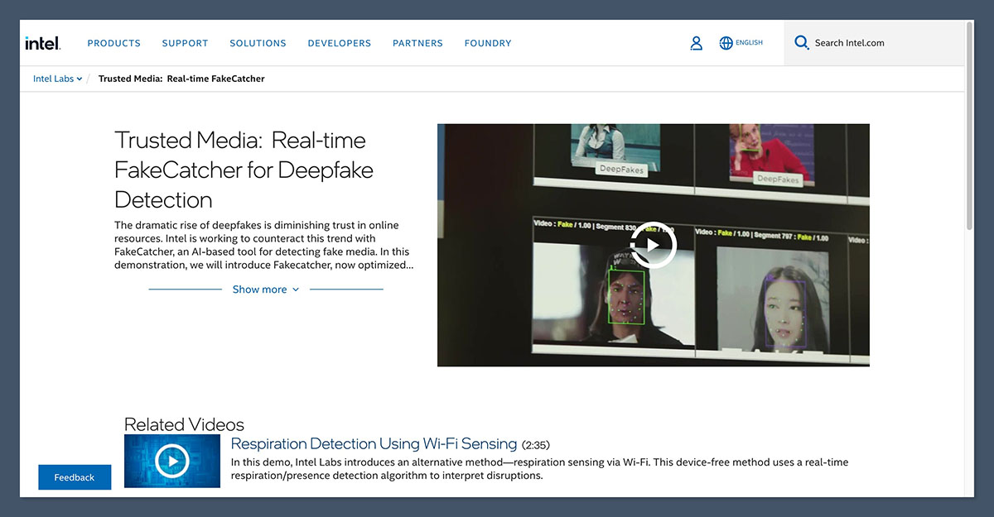Open the Developers menu

click(340, 43)
